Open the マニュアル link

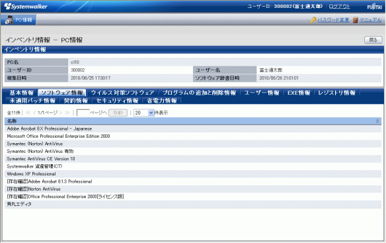tap(371, 20)
